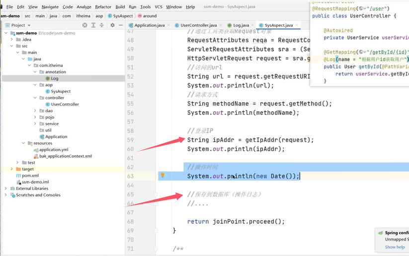Image resolution: width=409 pixels, height=256 pixels.
Task: Close the SysAspect.java tab
Action: tap(297, 25)
